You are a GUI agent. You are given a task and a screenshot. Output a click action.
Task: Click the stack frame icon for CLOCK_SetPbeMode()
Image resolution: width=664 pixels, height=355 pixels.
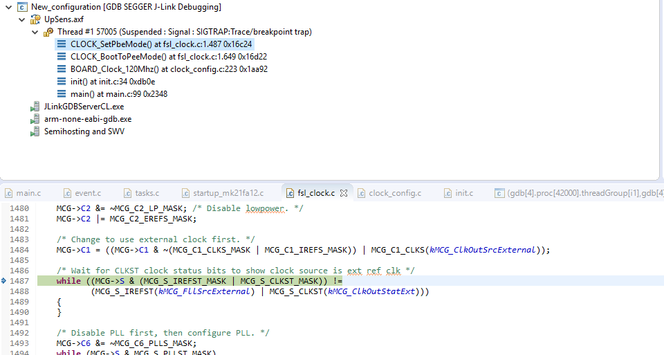pyautogui.click(x=62, y=44)
